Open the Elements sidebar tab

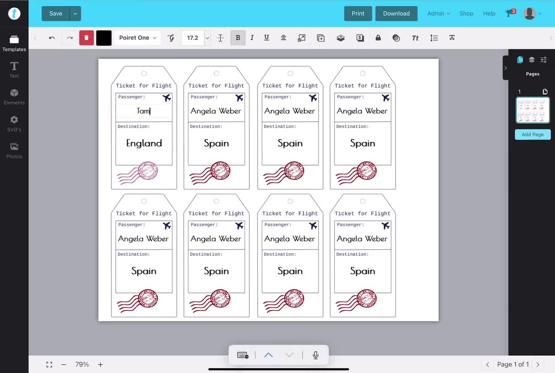click(14, 97)
